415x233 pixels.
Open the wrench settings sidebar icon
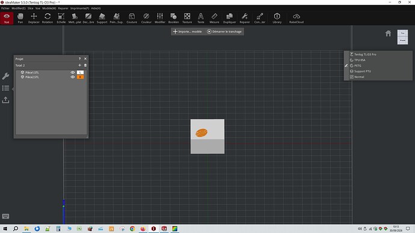[5, 76]
